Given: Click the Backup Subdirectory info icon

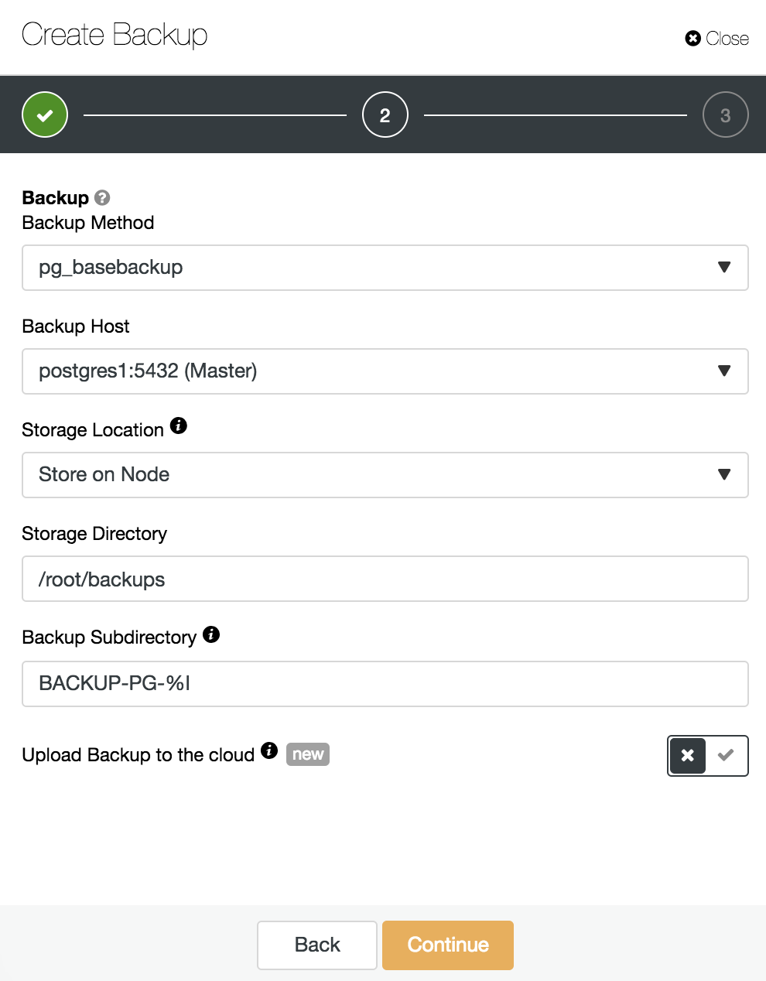Looking at the screenshot, I should pos(211,634).
